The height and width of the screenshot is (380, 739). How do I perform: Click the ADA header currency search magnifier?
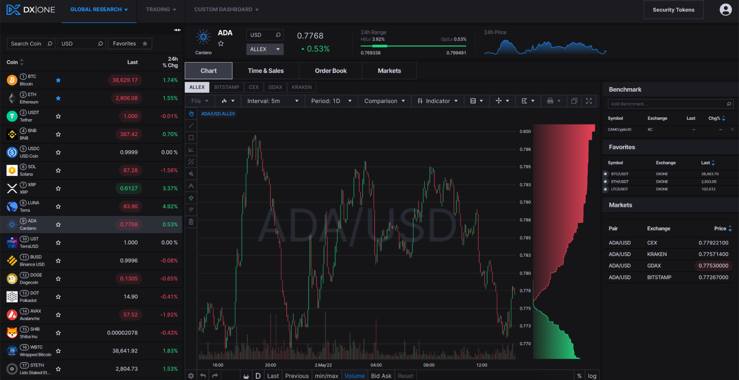[278, 35]
